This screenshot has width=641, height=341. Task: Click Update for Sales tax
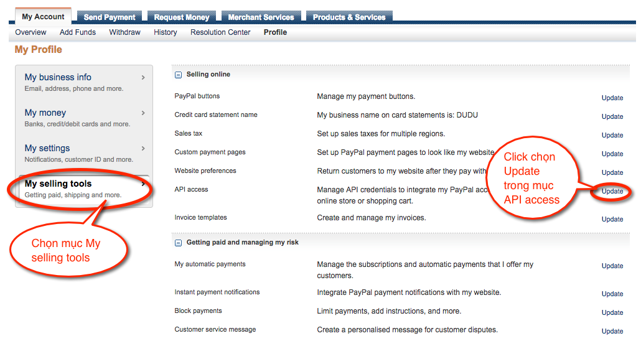(x=612, y=135)
